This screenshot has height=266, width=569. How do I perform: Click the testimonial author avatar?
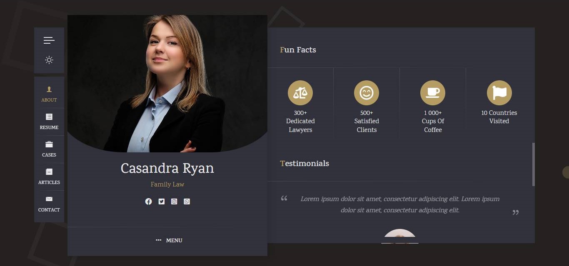tap(399, 236)
